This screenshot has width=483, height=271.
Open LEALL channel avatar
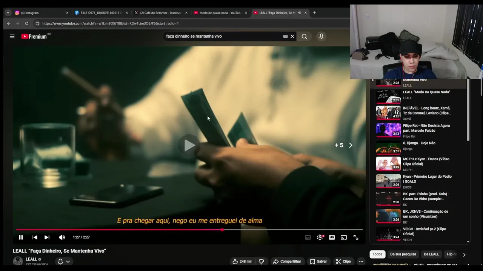point(18,262)
